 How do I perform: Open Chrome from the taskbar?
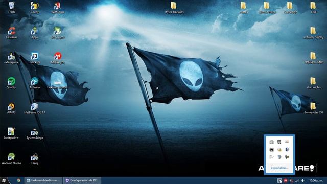tap(18, 180)
